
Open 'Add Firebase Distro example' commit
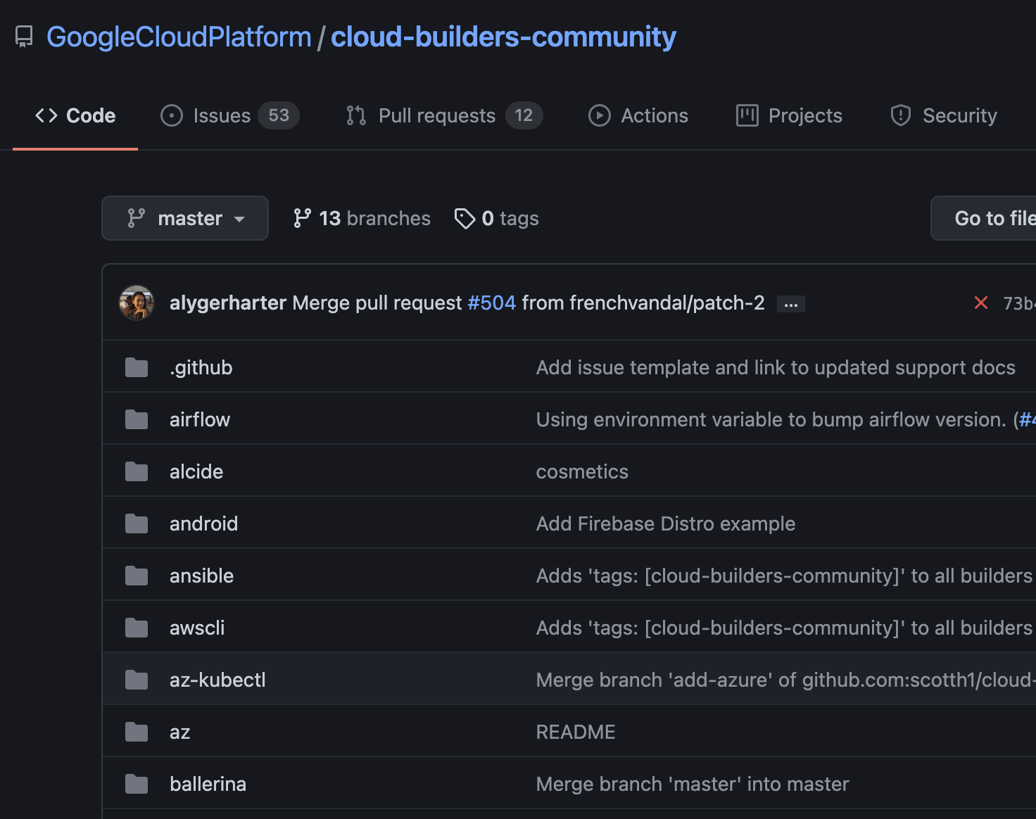(666, 523)
